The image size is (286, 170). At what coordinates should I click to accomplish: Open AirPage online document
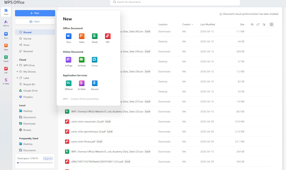click(69, 62)
